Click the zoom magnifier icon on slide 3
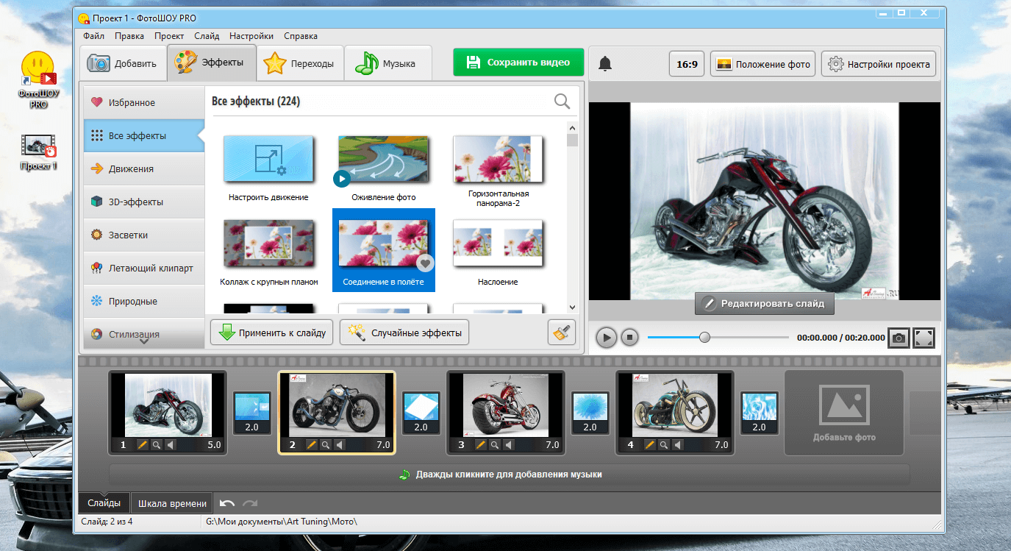 pos(495,445)
